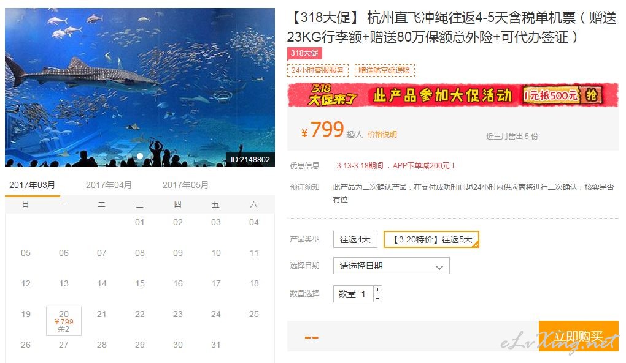The width and height of the screenshot is (626, 363).
Task: Click the 1元抵500元 coupon banner
Action: click(x=551, y=95)
